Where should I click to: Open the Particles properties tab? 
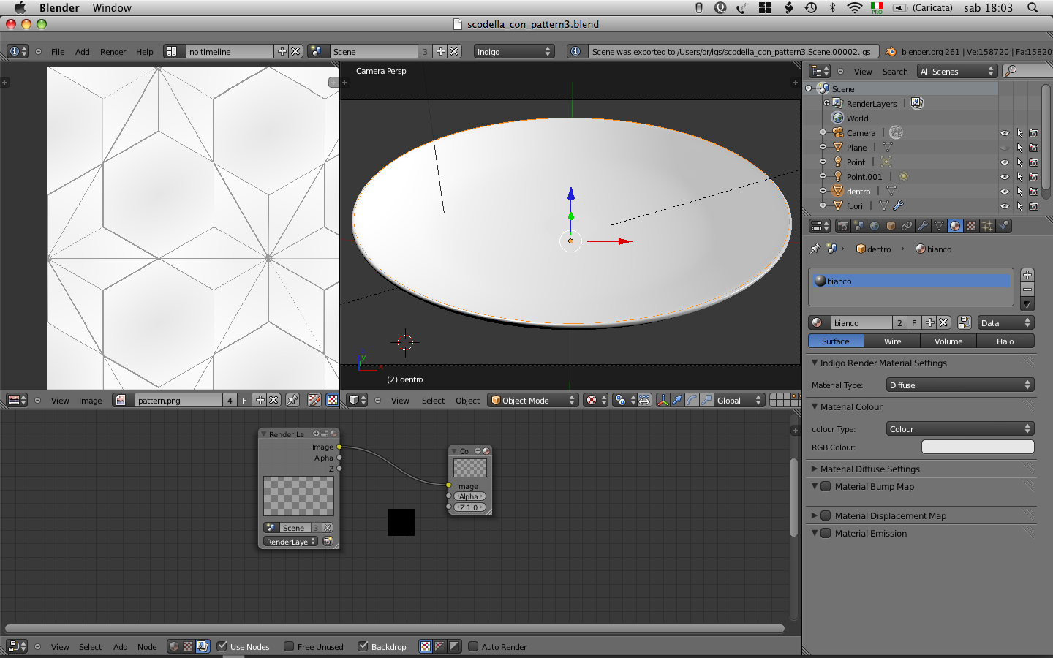coord(987,226)
